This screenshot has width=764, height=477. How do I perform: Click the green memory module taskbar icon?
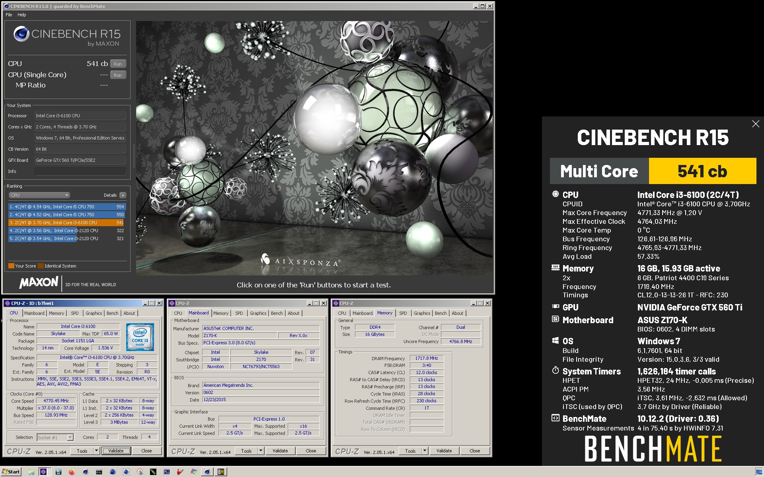[153, 472]
